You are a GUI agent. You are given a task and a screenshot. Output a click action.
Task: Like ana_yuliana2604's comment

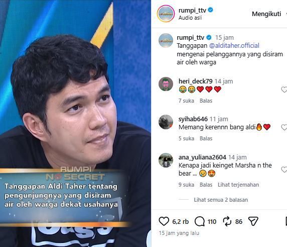pyautogui.click(x=284, y=170)
